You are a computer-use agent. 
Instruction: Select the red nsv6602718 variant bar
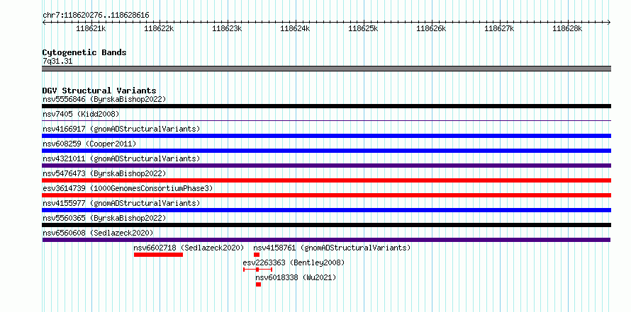pos(159,255)
